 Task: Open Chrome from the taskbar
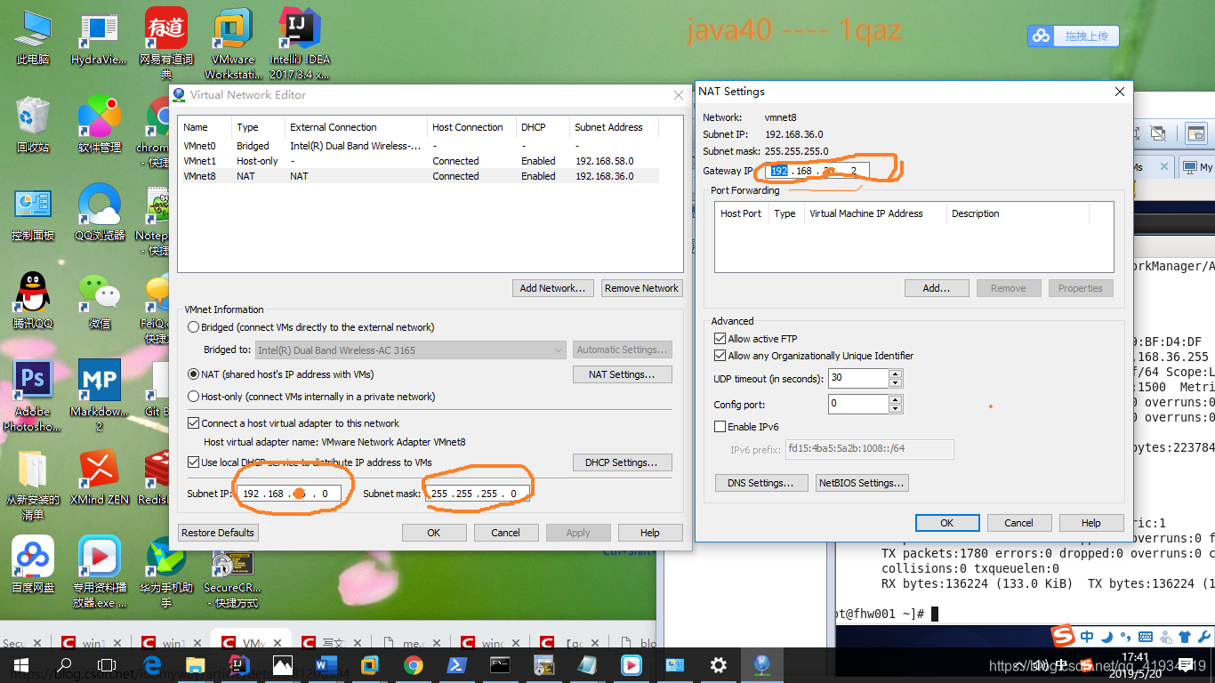(413, 664)
